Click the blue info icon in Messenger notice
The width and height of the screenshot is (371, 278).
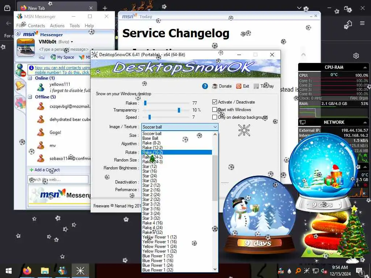[x=31, y=68]
